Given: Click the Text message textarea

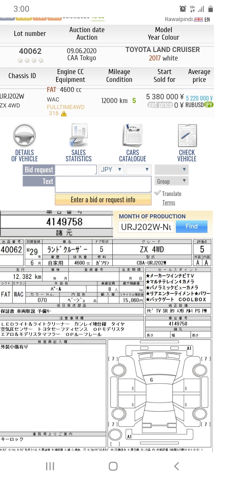Looking at the screenshot, I should 103,184.
